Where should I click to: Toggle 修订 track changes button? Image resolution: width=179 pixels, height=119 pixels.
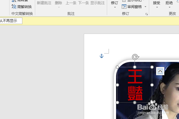(x=114, y=3)
